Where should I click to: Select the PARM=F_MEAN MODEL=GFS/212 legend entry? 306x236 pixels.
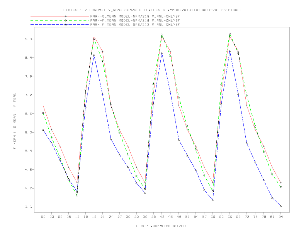pyautogui.click(x=135, y=25)
